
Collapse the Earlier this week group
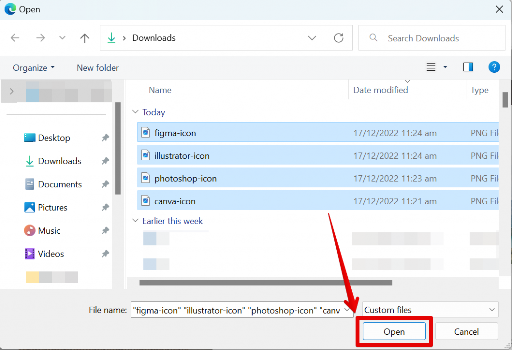coord(135,221)
